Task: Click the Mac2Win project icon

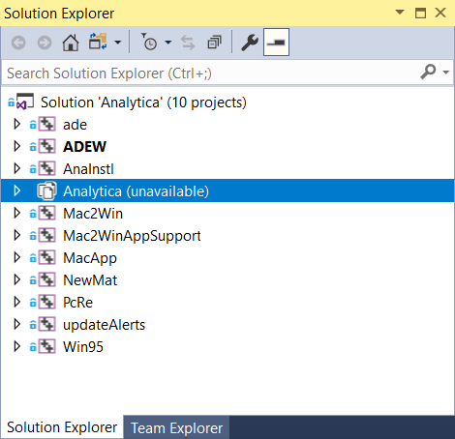Action: point(47,213)
